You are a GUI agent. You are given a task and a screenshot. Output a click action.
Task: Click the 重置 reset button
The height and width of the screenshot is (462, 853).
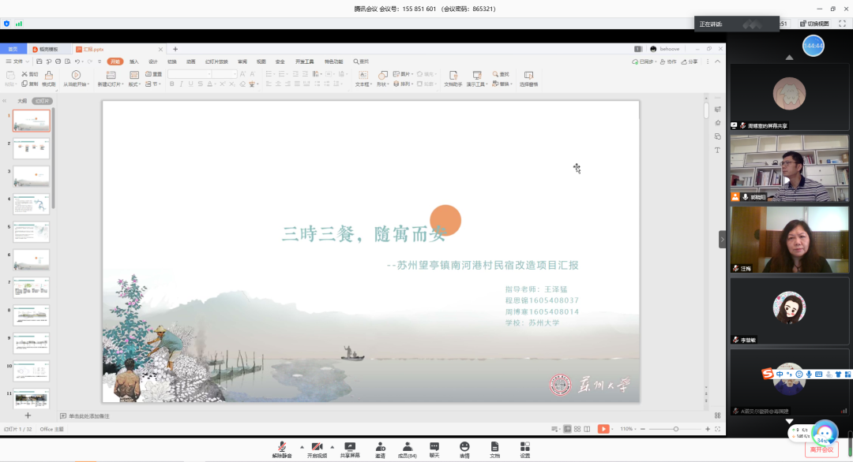click(x=154, y=74)
